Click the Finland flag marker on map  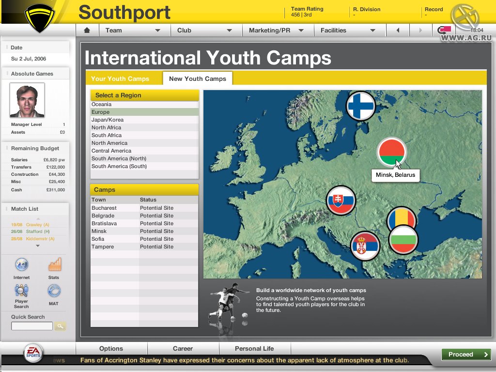click(361, 106)
